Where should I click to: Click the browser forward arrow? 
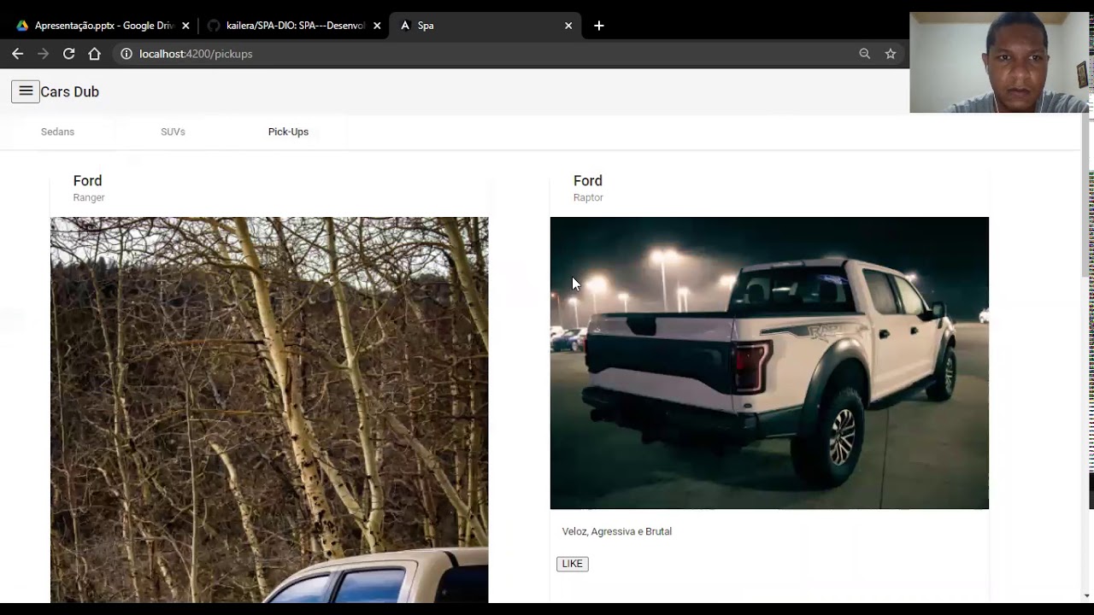pos(43,54)
